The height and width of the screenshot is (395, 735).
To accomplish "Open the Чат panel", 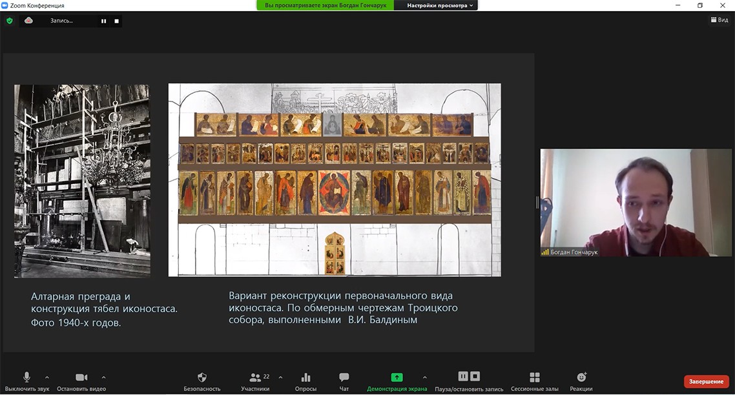I will (344, 381).
